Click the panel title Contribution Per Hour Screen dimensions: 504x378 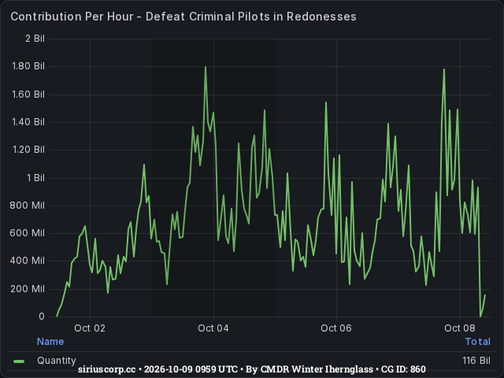183,17
